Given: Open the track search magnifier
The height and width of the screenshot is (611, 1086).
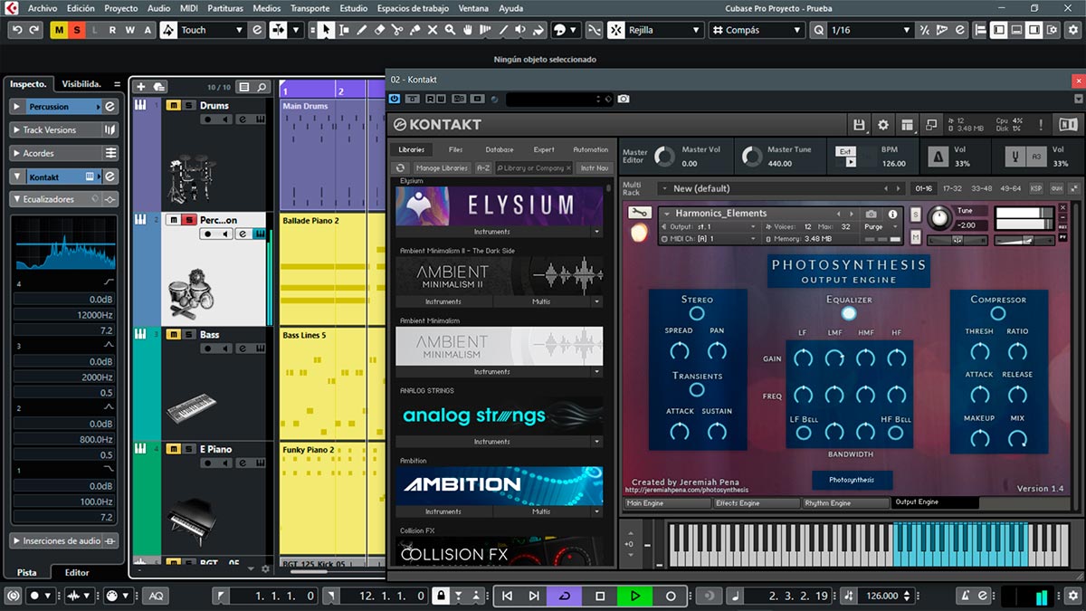Looking at the screenshot, I should pos(262,87).
